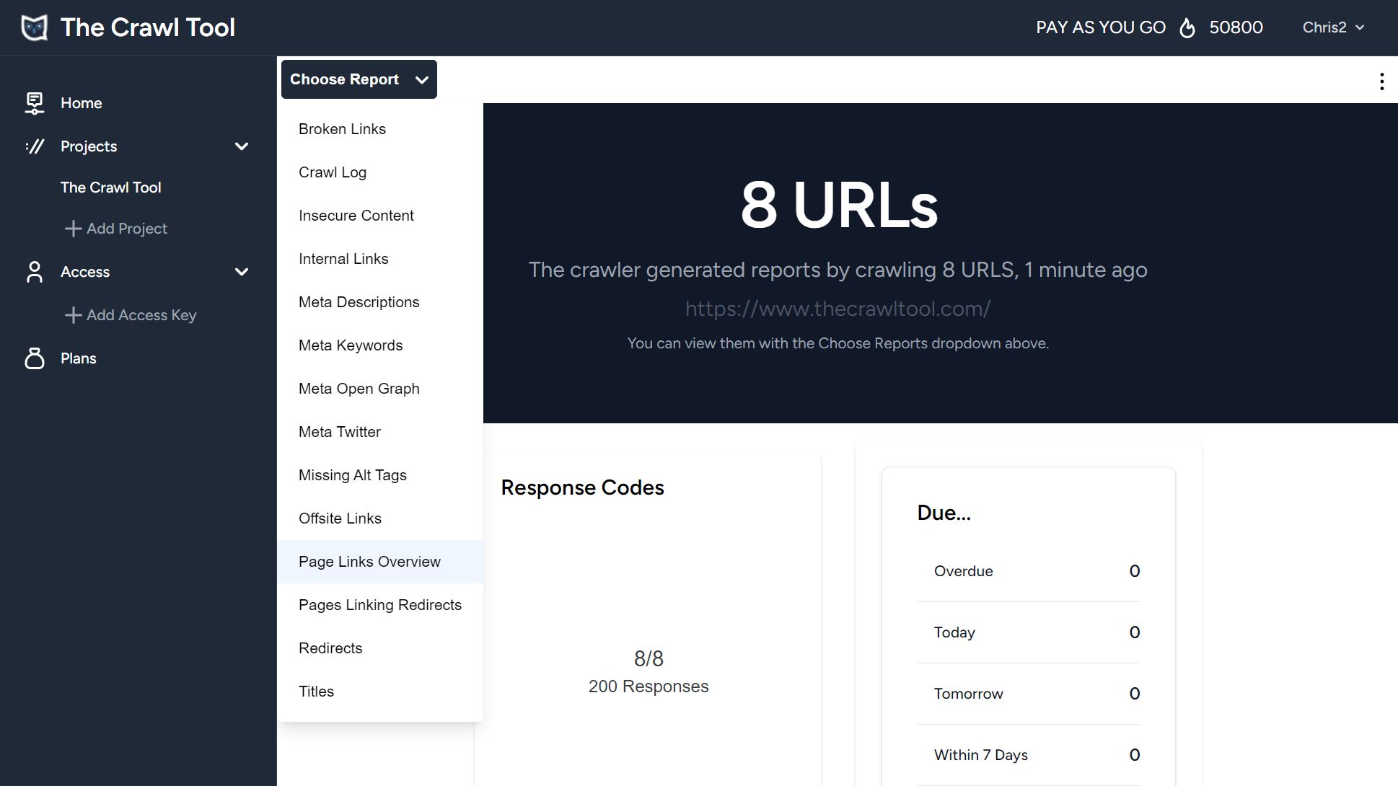Click the Projects slashes icon
The width and height of the screenshot is (1398, 786).
coord(34,146)
